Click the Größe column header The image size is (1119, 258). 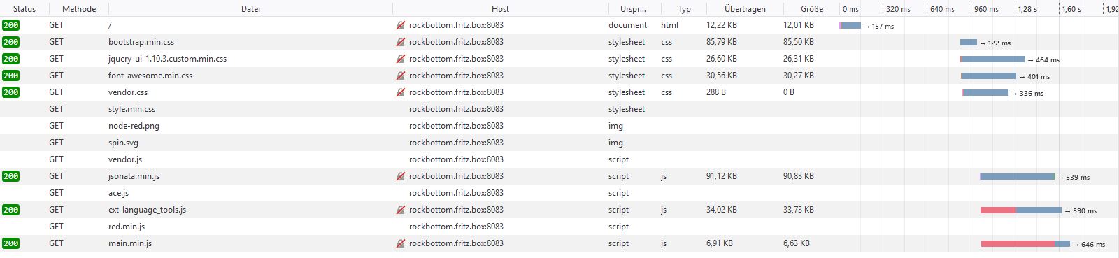click(811, 9)
